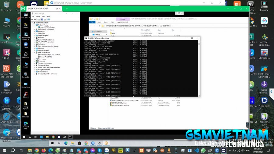Open the Xperia Companion shortcut

(x=6, y=87)
